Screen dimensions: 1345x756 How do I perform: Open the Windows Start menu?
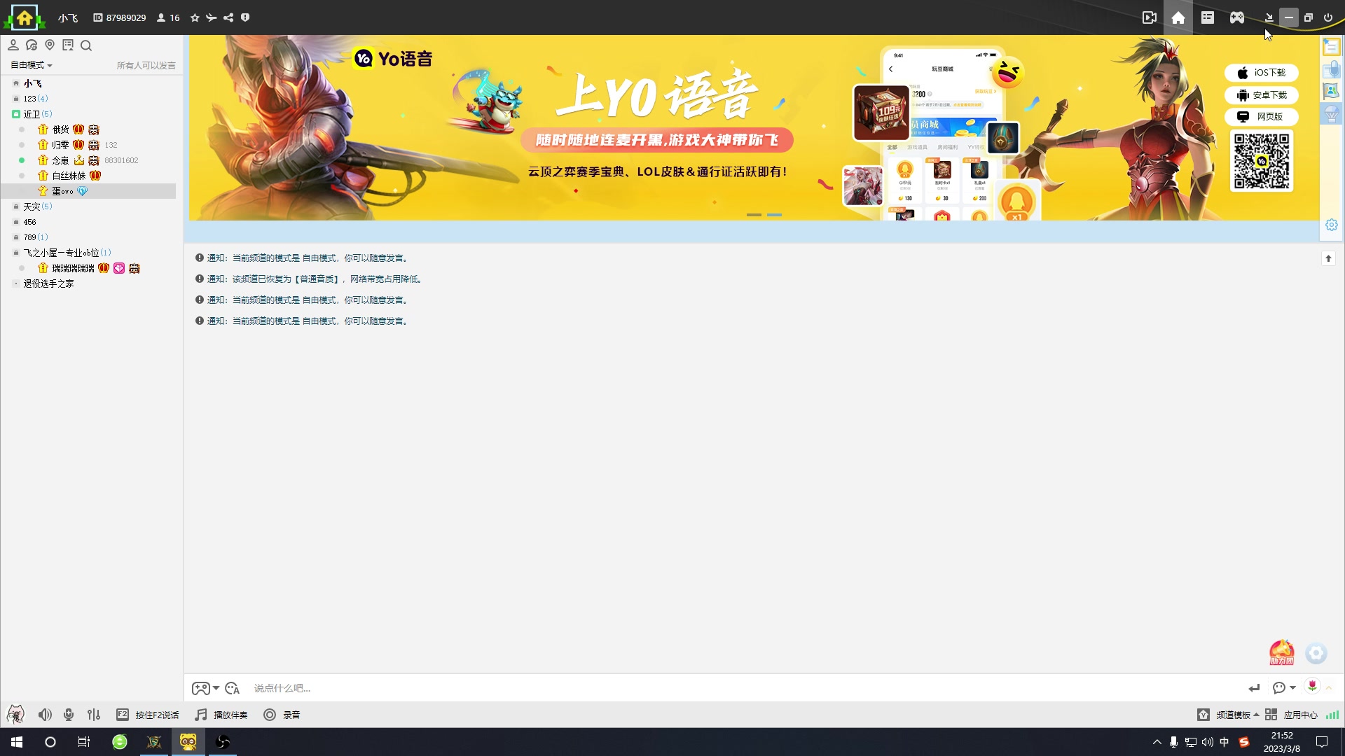pyautogui.click(x=17, y=742)
